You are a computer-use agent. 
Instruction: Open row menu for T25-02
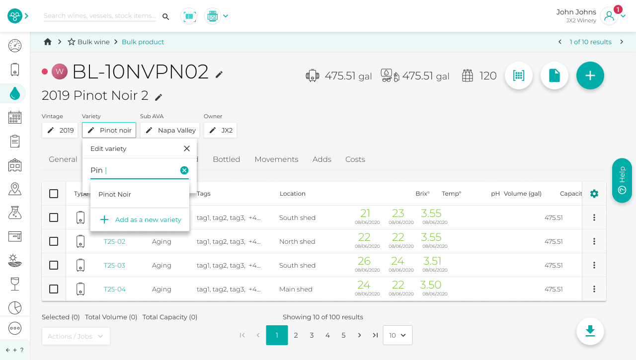(594, 241)
